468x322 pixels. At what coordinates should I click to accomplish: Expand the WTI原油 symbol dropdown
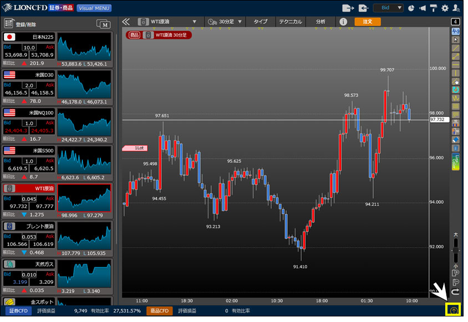pyautogui.click(x=194, y=22)
